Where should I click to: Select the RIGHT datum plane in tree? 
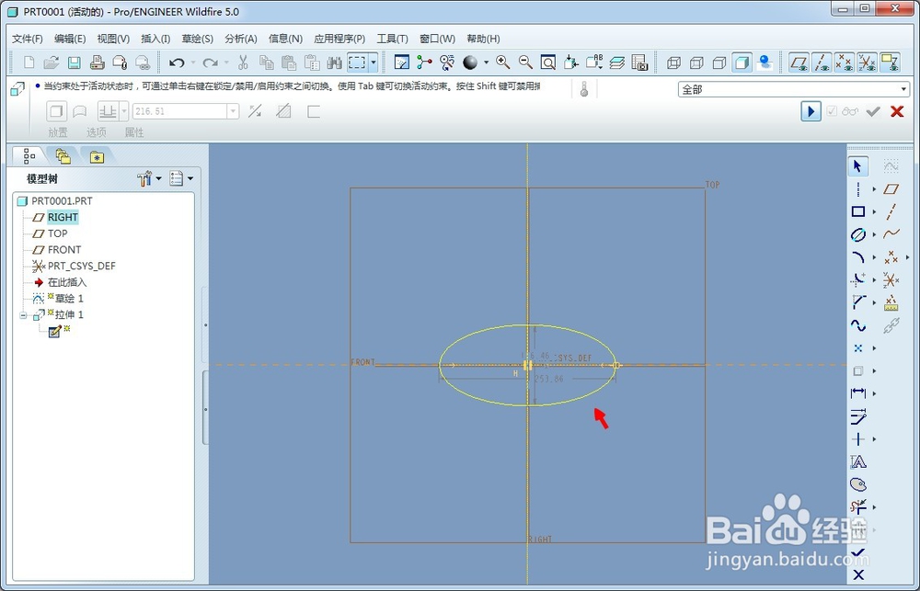pyautogui.click(x=63, y=218)
